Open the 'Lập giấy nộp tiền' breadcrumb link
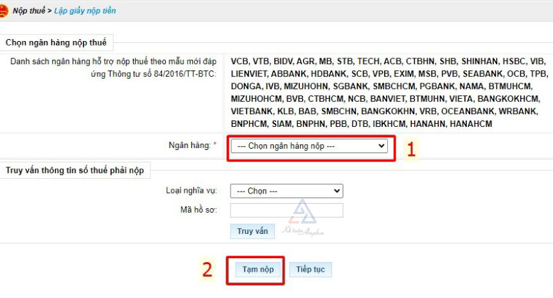 (x=85, y=11)
